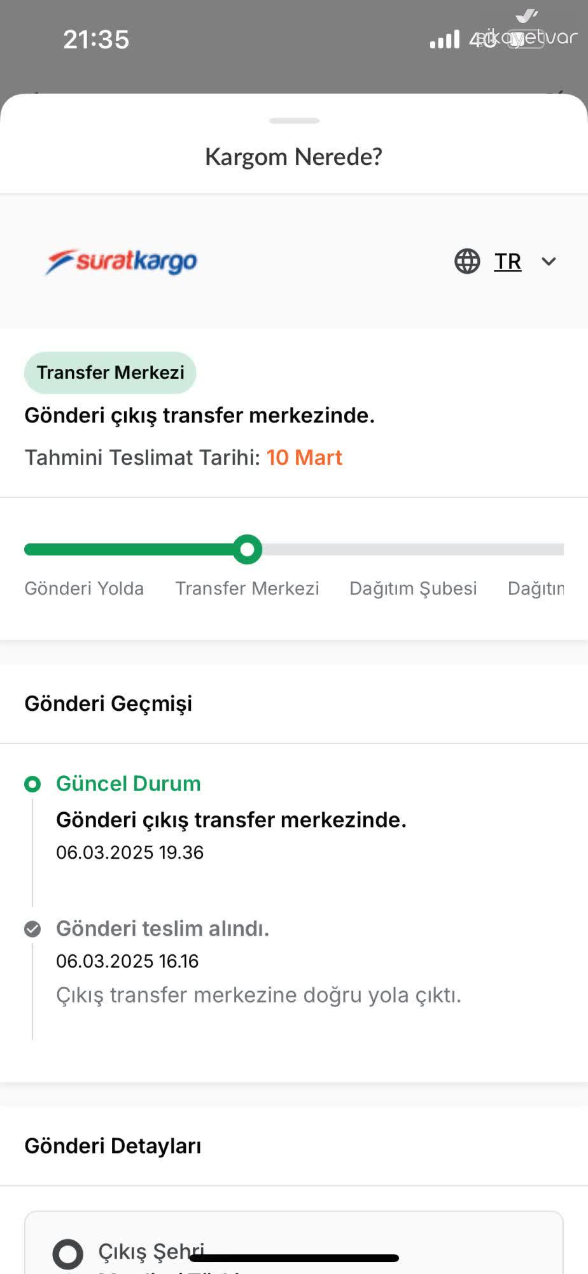Tap the cellular signal bars icon

[x=444, y=40]
